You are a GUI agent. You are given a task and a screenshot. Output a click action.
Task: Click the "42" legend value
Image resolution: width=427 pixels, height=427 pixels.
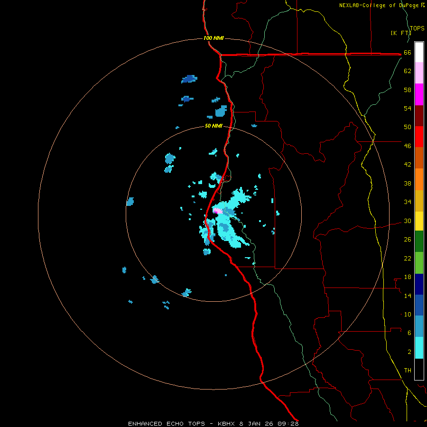(408, 165)
